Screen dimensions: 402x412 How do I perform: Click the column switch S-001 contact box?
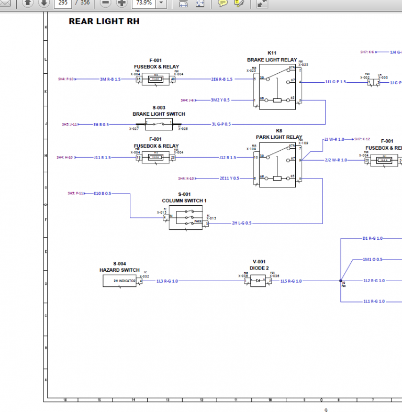(186, 218)
